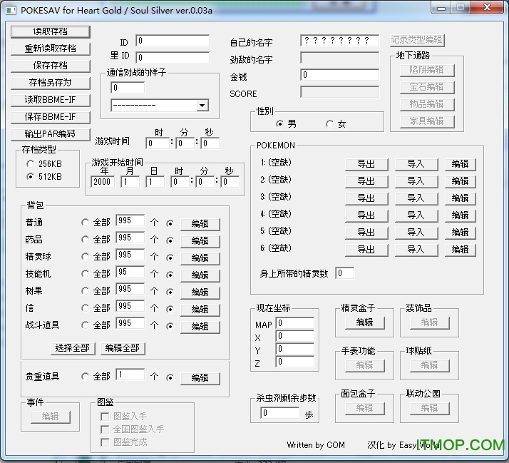
Task: Click 导出 for Pokemon slot 3
Action: (x=366, y=198)
